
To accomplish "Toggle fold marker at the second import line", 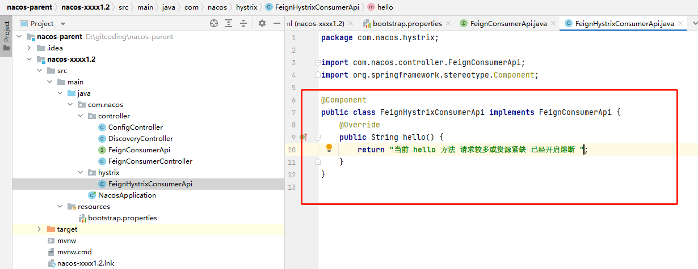I will pos(317,75).
